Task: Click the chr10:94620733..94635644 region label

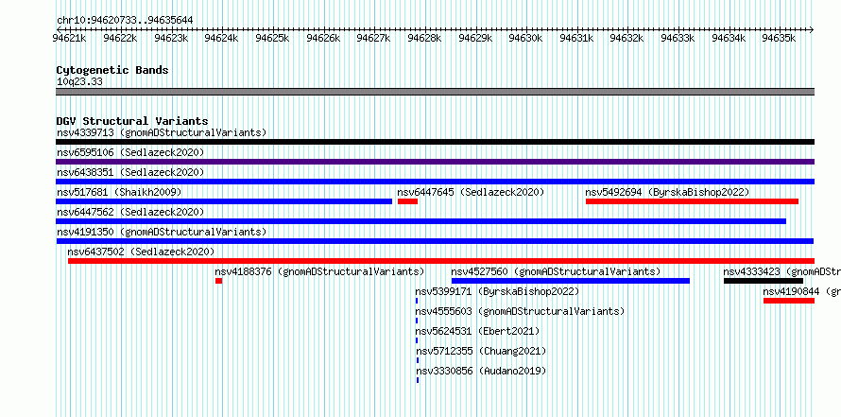Action: point(125,20)
